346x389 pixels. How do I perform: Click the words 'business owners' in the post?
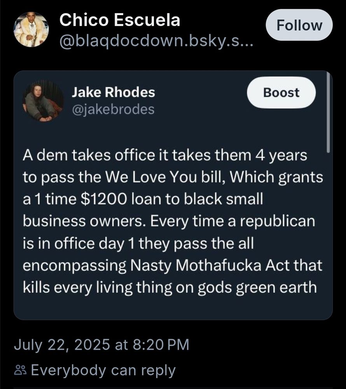tap(84, 221)
